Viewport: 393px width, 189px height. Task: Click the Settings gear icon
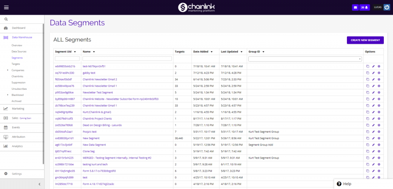tap(6, 174)
